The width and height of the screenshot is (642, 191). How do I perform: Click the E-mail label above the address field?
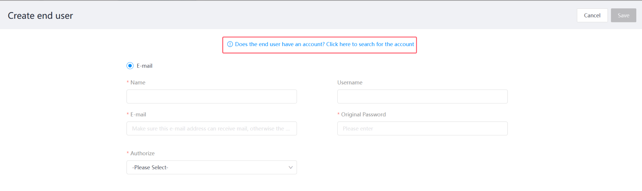point(138,115)
